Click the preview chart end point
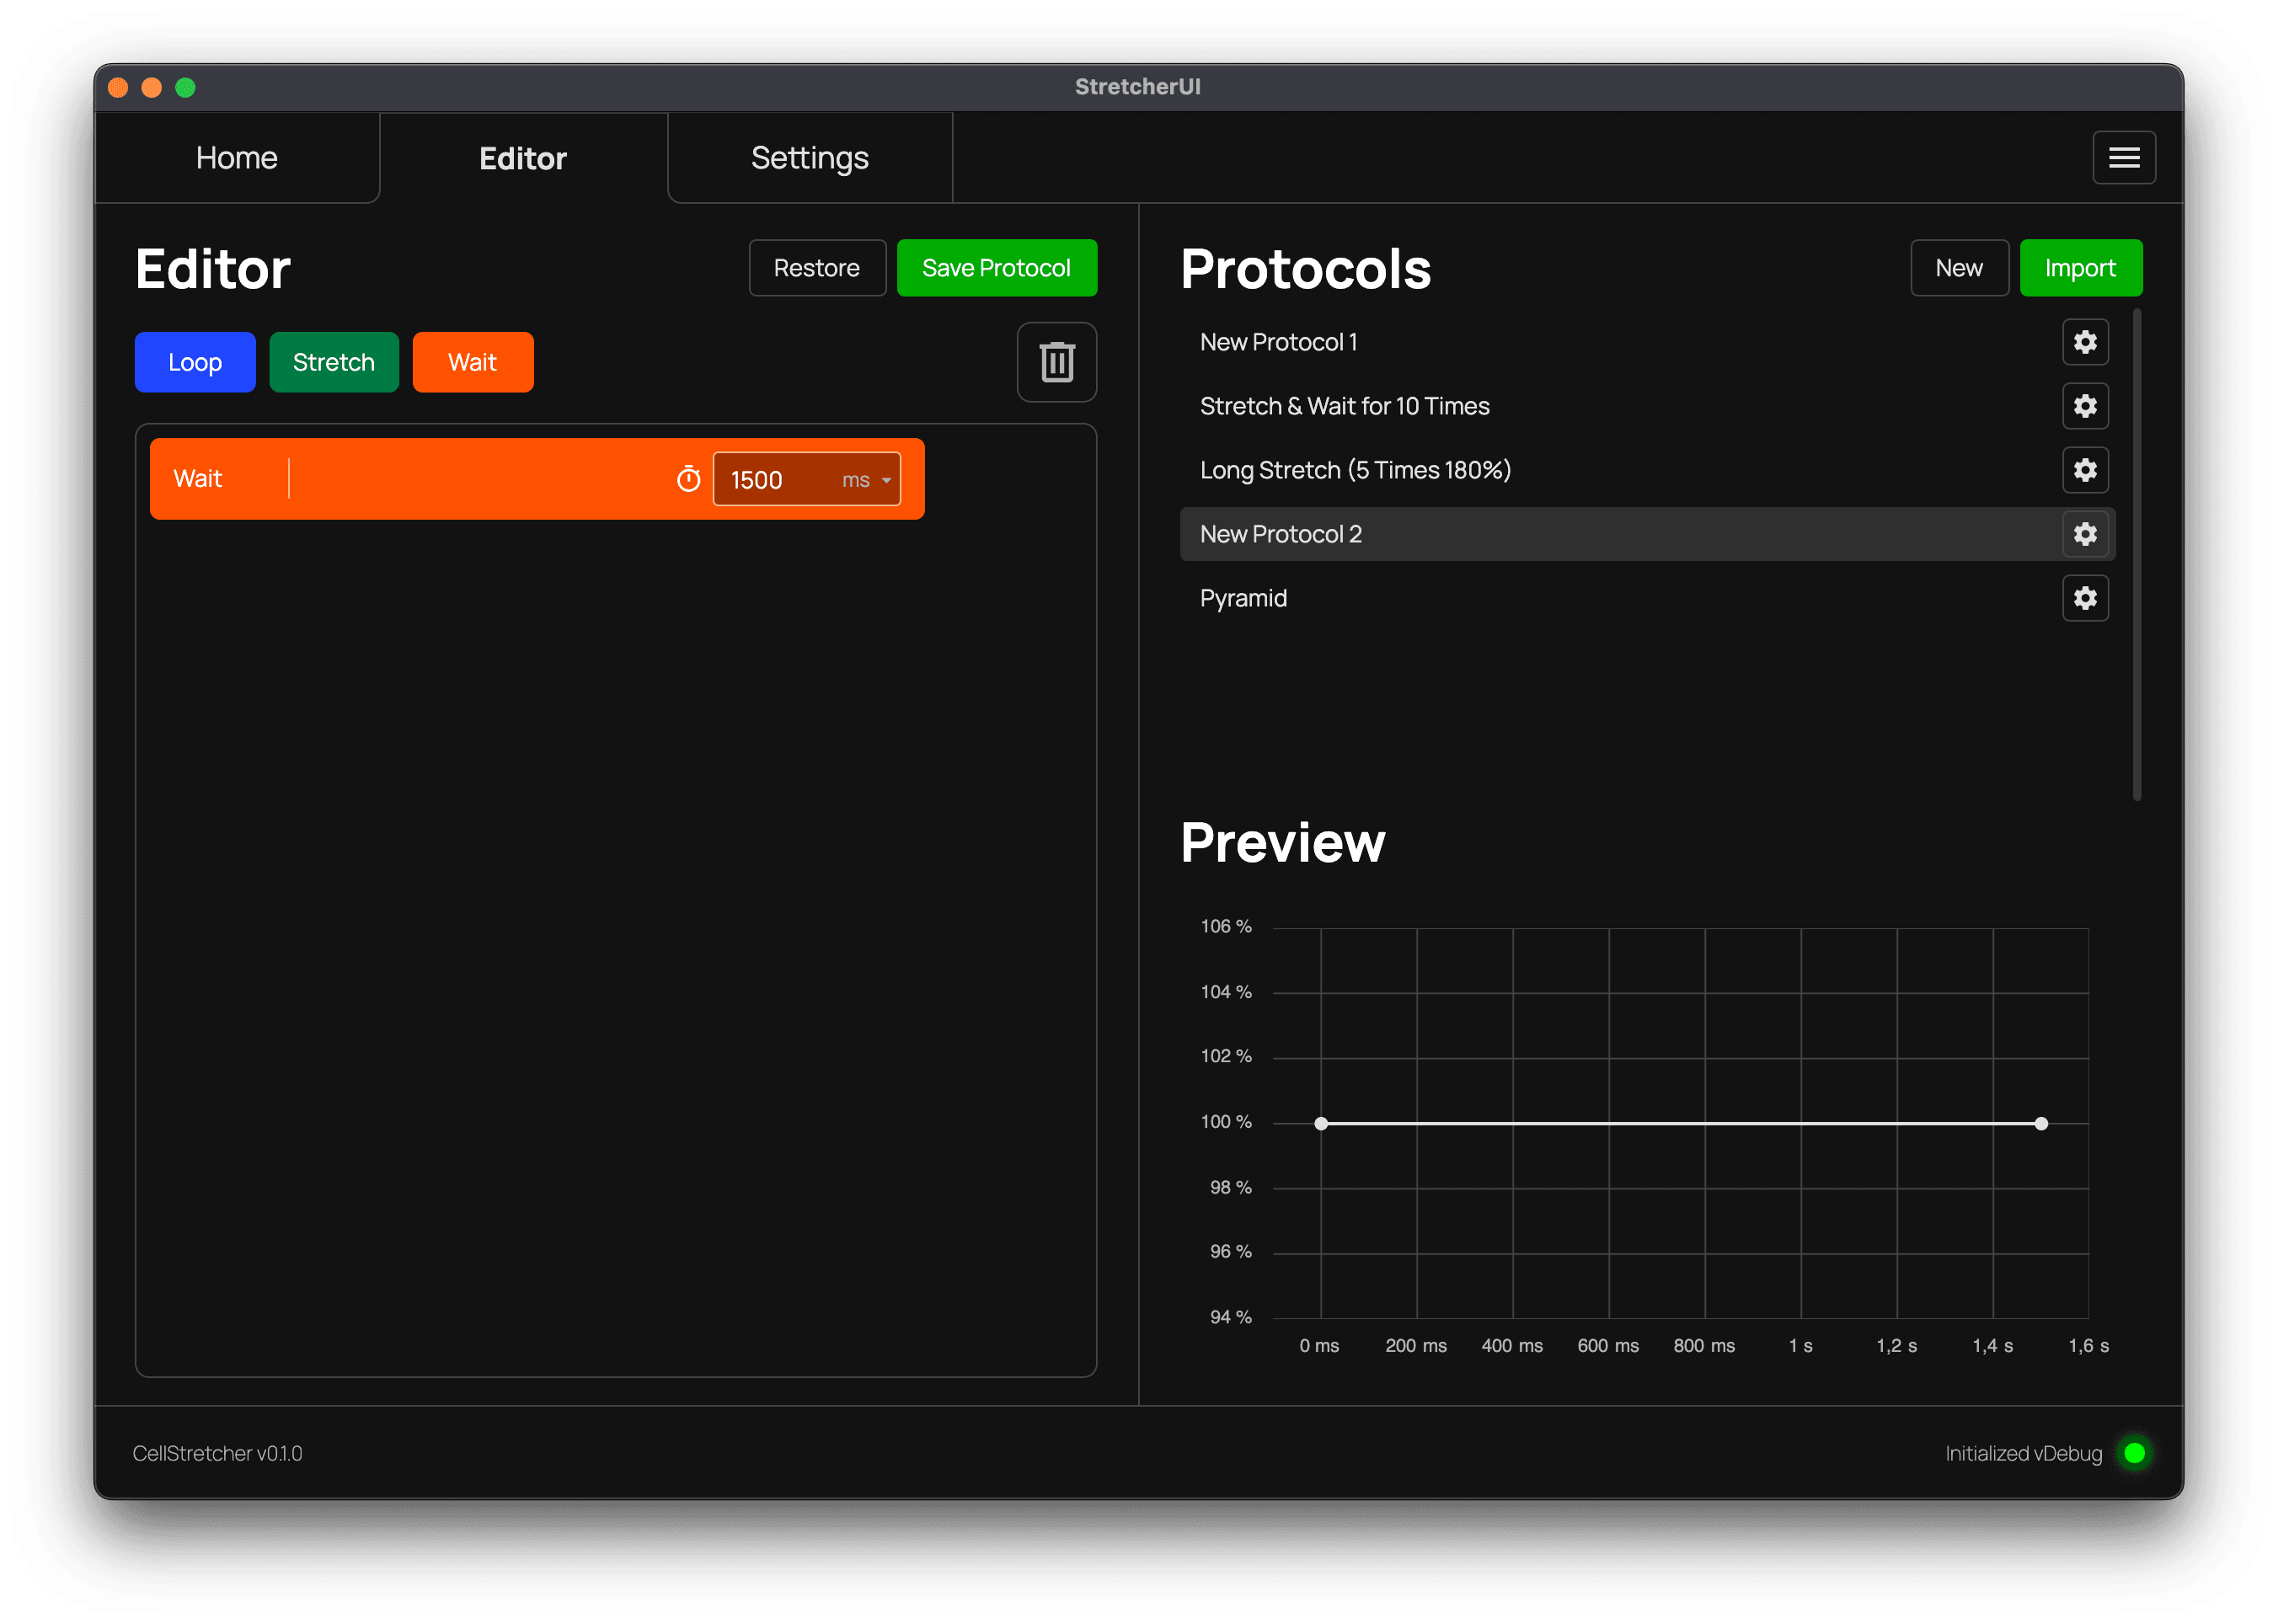The height and width of the screenshot is (1624, 2278). 2040,1123
